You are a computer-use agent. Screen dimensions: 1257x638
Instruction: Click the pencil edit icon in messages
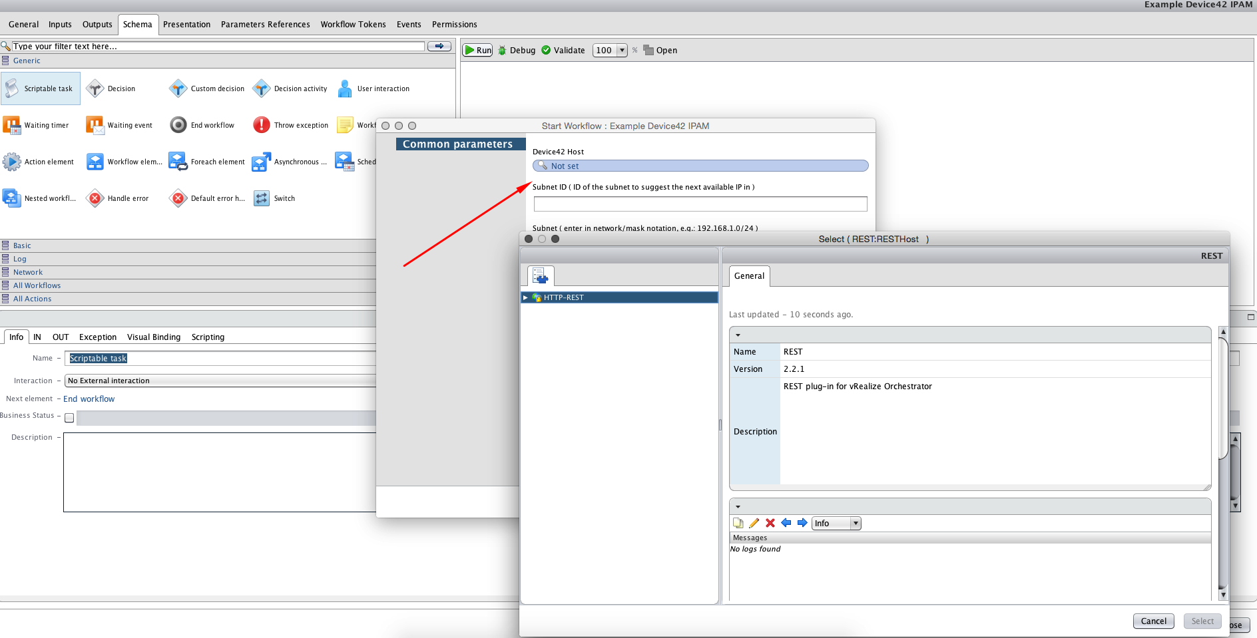pyautogui.click(x=754, y=523)
